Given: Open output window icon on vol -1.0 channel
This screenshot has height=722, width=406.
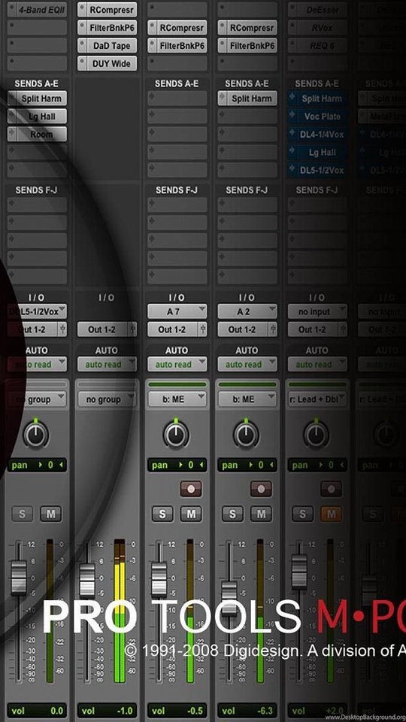Looking at the screenshot, I should [133, 329].
